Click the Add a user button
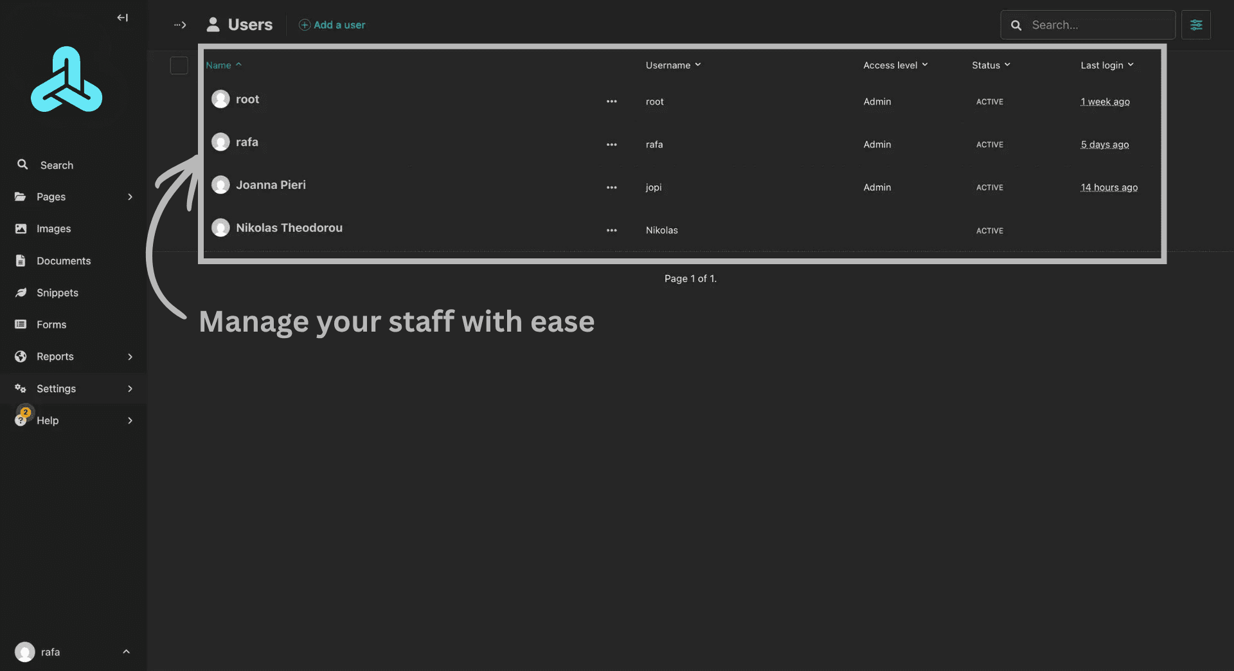 click(x=332, y=25)
